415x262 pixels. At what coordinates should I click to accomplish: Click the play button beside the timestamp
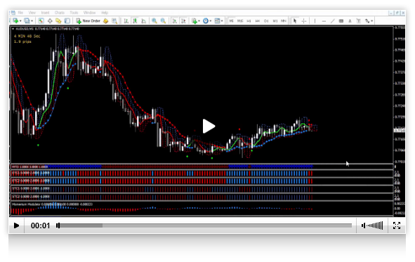pos(16,225)
